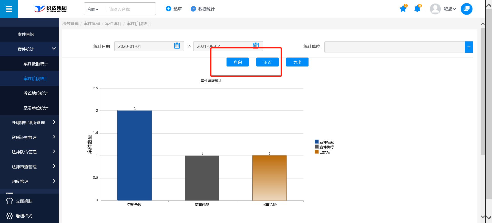Open the starred favorites icon
Image resolution: width=492 pixels, height=223 pixels.
pos(403,9)
